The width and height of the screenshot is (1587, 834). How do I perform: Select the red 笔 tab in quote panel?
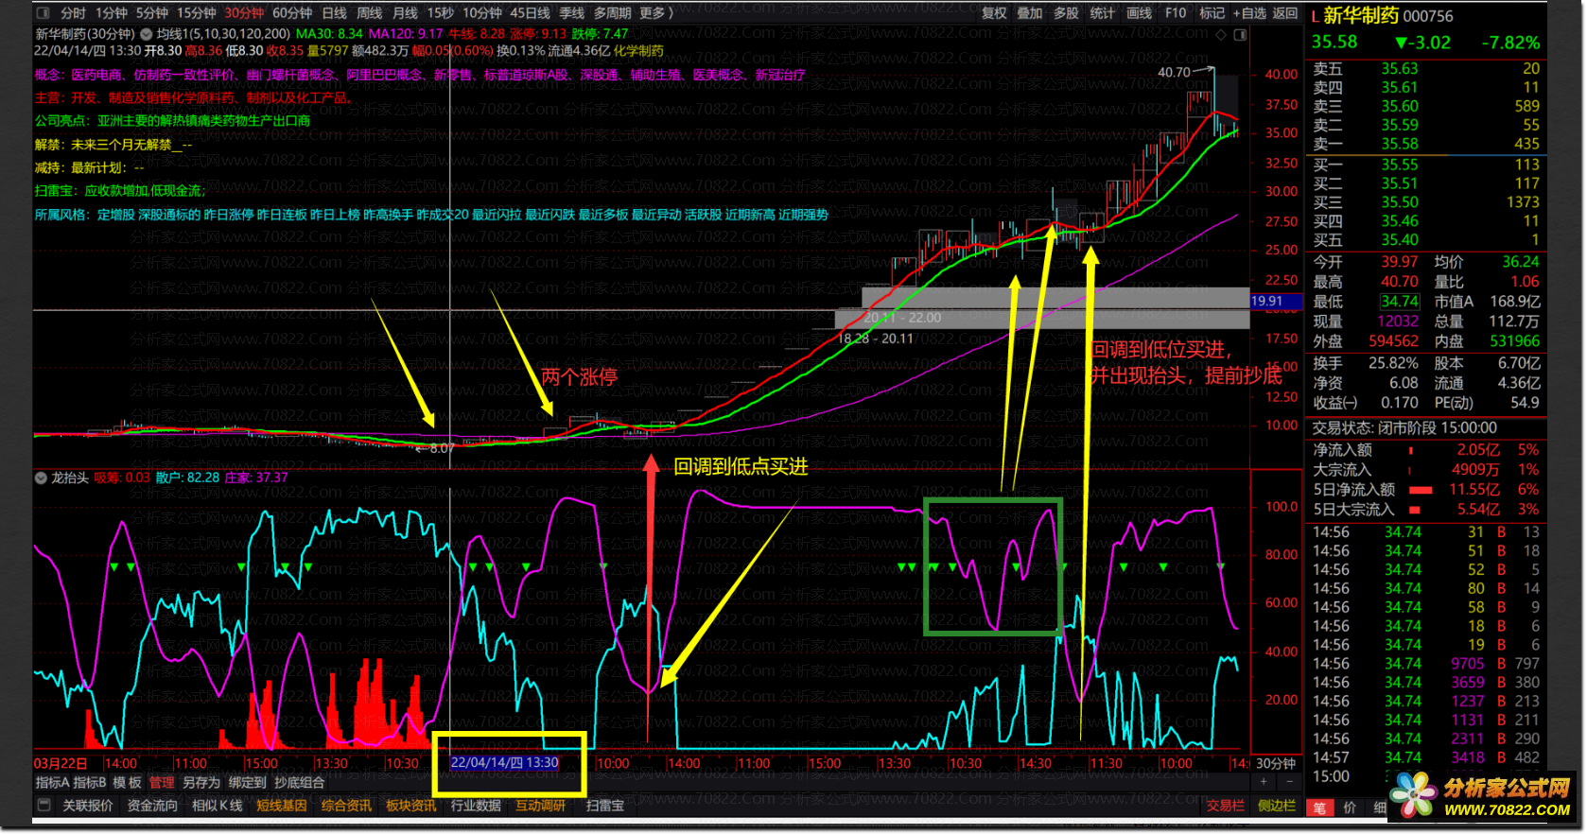[x=1319, y=808]
